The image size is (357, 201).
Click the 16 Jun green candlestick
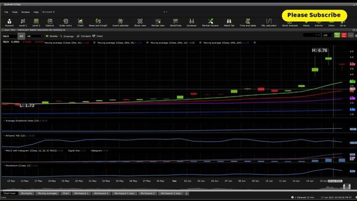329,59
